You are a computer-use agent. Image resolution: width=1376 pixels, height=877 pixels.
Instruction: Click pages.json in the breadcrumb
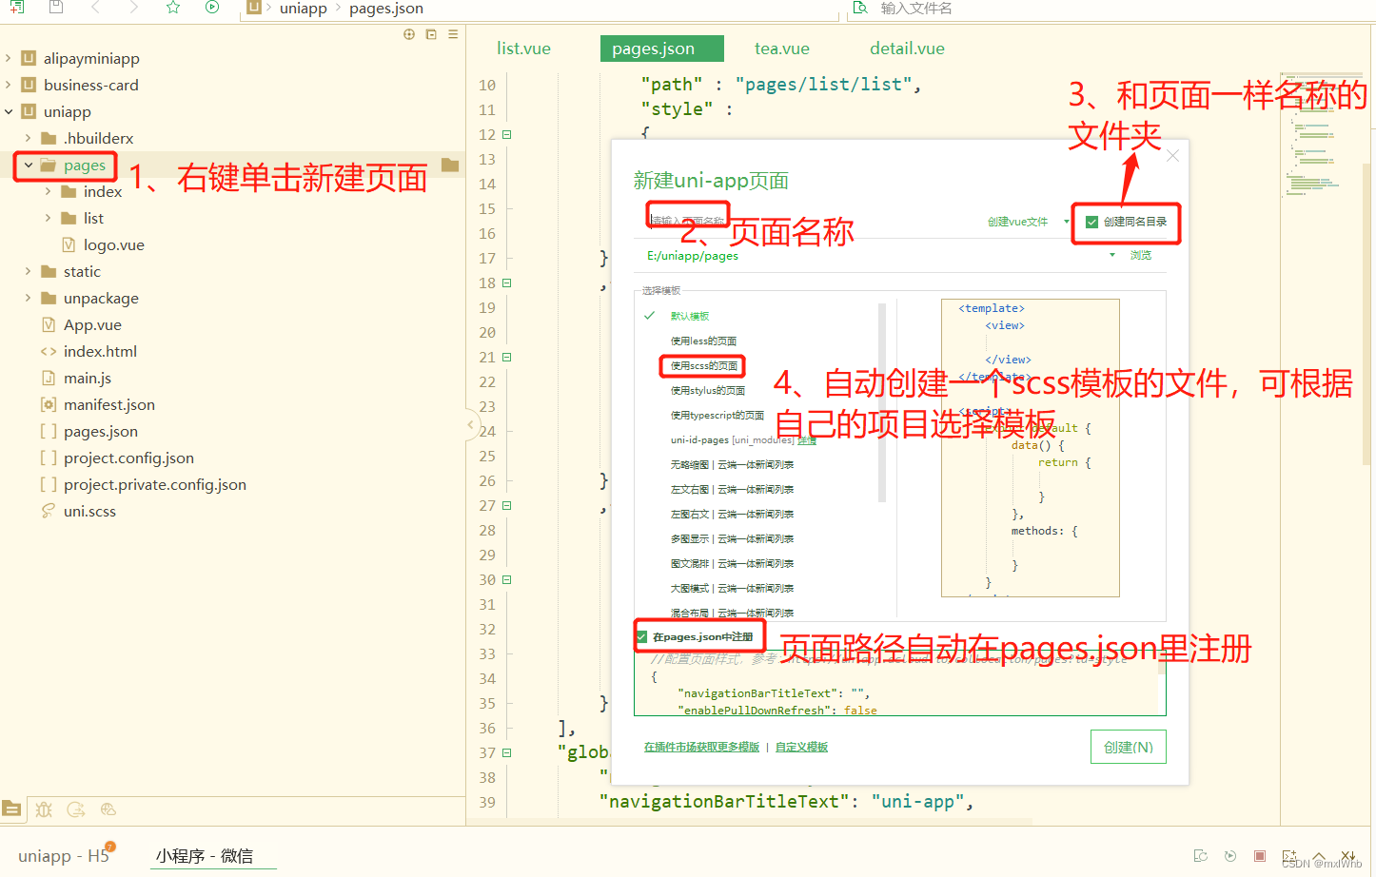[x=386, y=9]
